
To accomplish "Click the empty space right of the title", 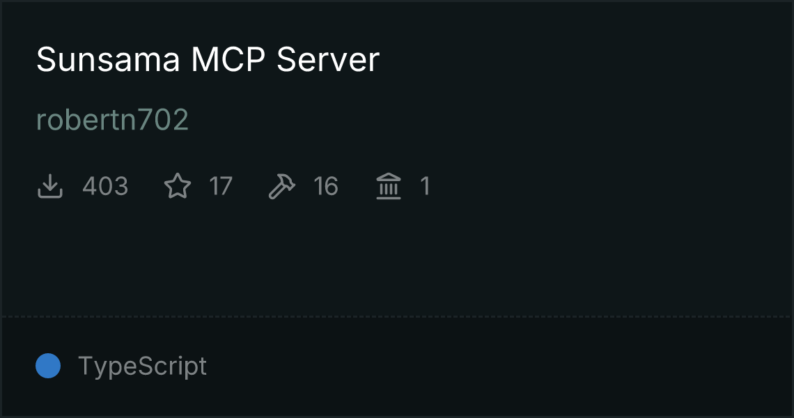I will tap(585, 59).
